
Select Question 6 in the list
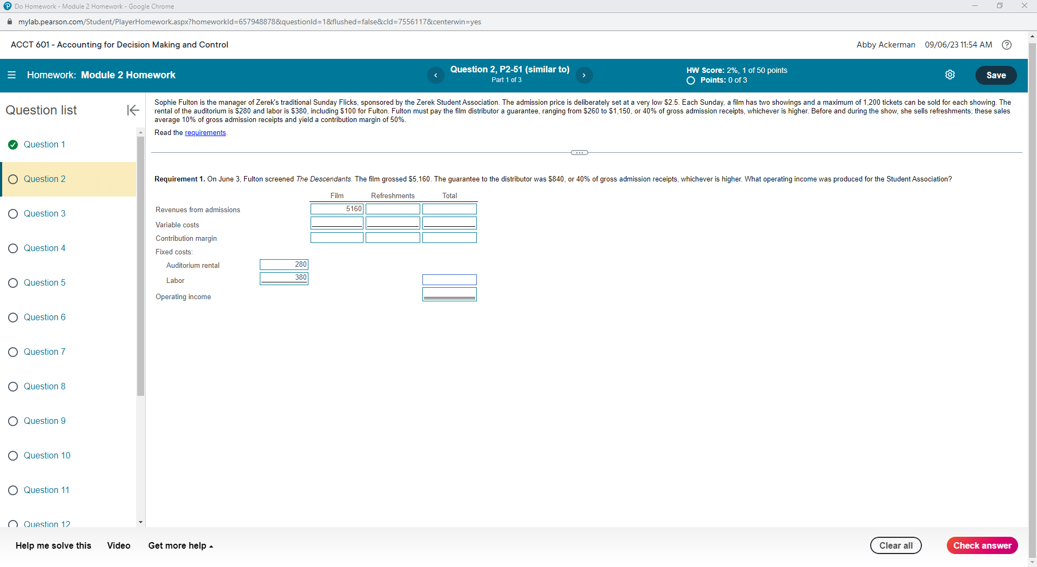coord(44,318)
